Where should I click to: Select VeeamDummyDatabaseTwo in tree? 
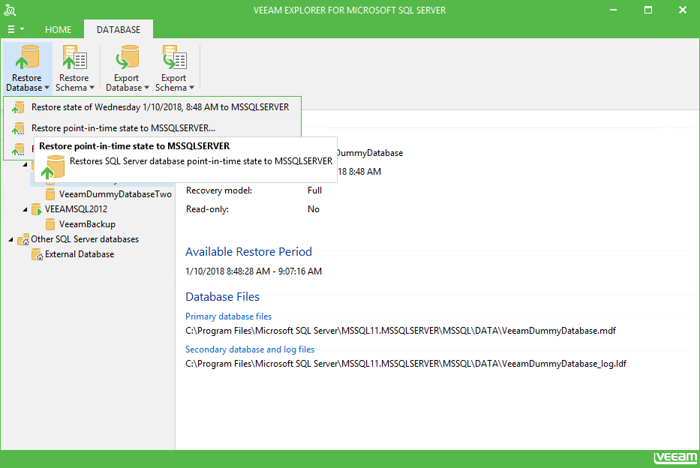pos(116,194)
